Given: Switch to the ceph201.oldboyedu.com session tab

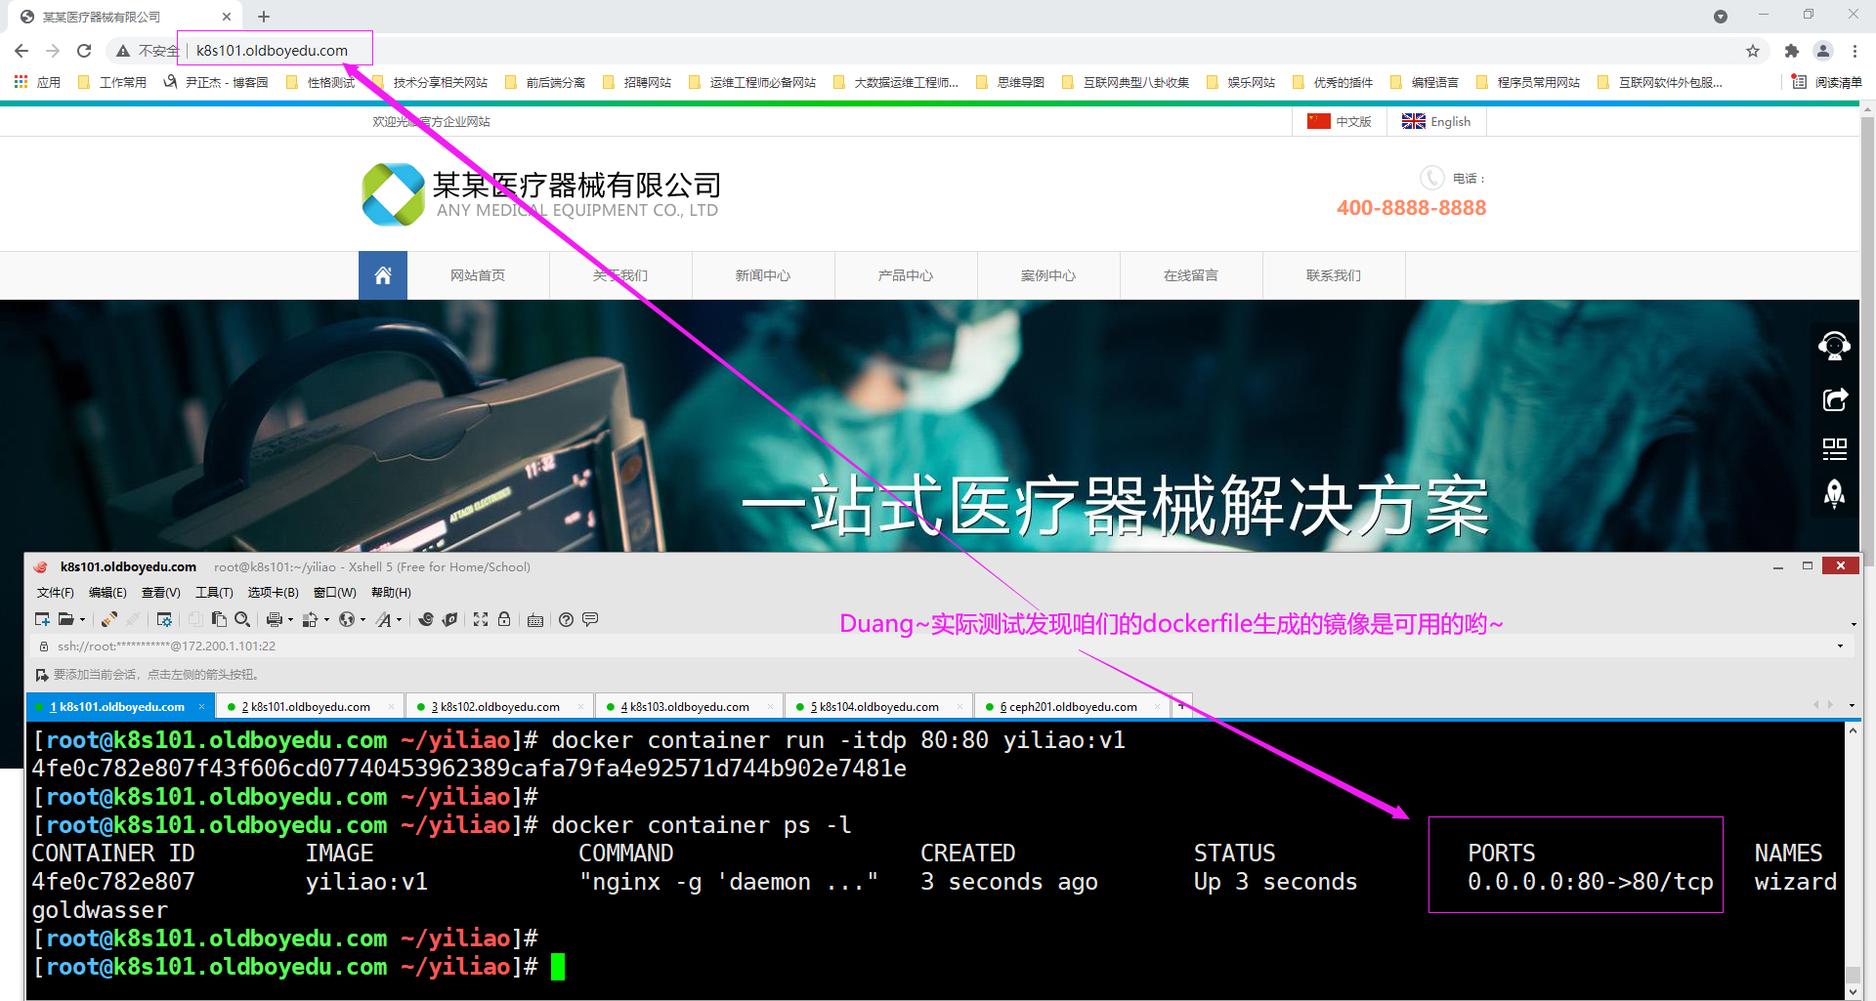Looking at the screenshot, I should 1065,705.
